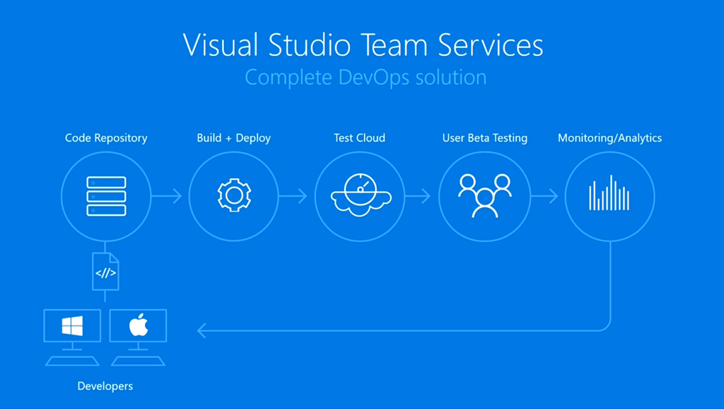This screenshot has width=724, height=409.
Task: Click the Monitoring/Analytics bar chart icon
Action: (x=609, y=192)
